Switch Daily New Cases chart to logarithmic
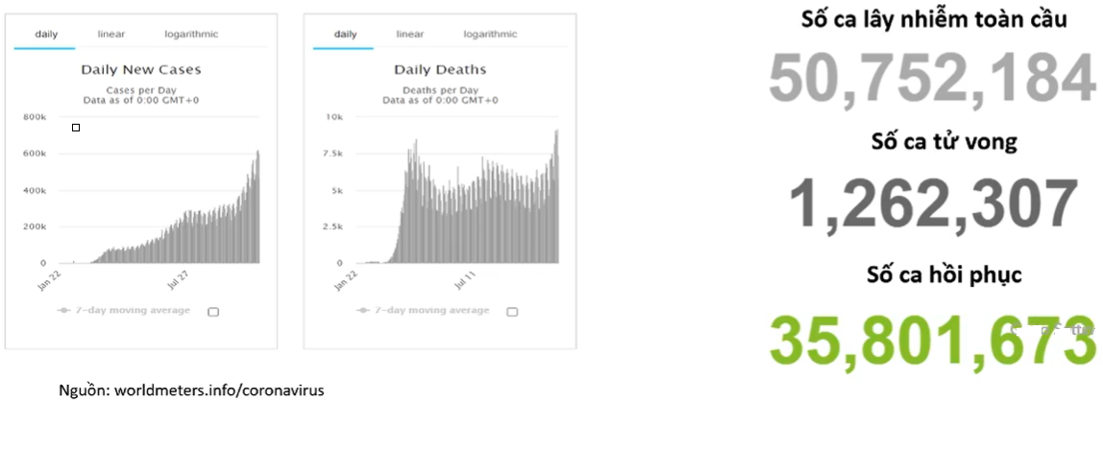1103x449 pixels. click(x=191, y=35)
